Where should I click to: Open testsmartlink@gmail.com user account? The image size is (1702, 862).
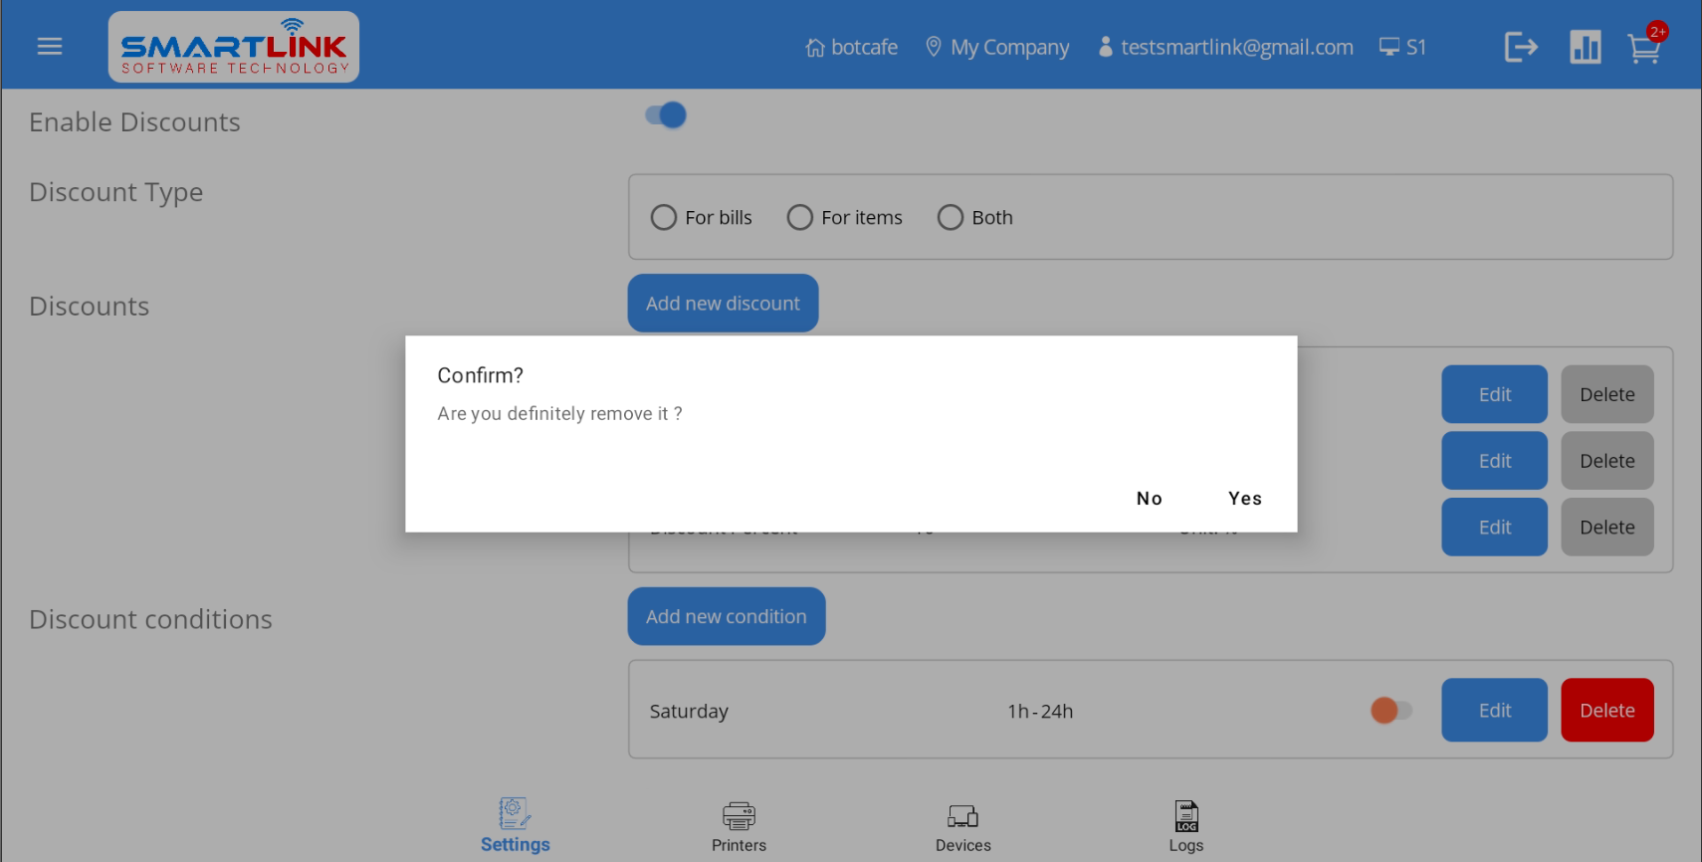point(1225,47)
